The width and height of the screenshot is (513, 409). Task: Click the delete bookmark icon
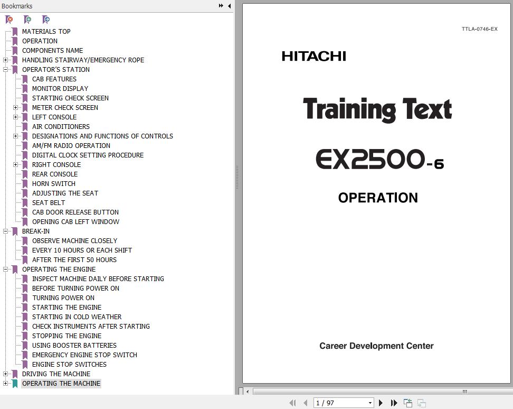(x=9, y=20)
